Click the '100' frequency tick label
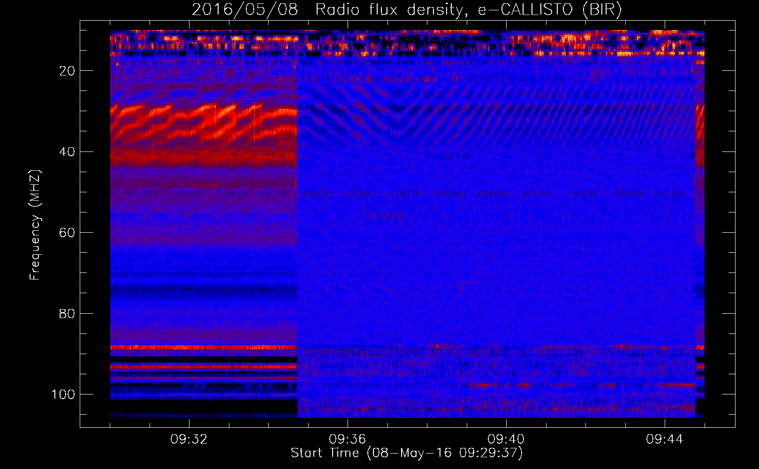 coord(63,394)
